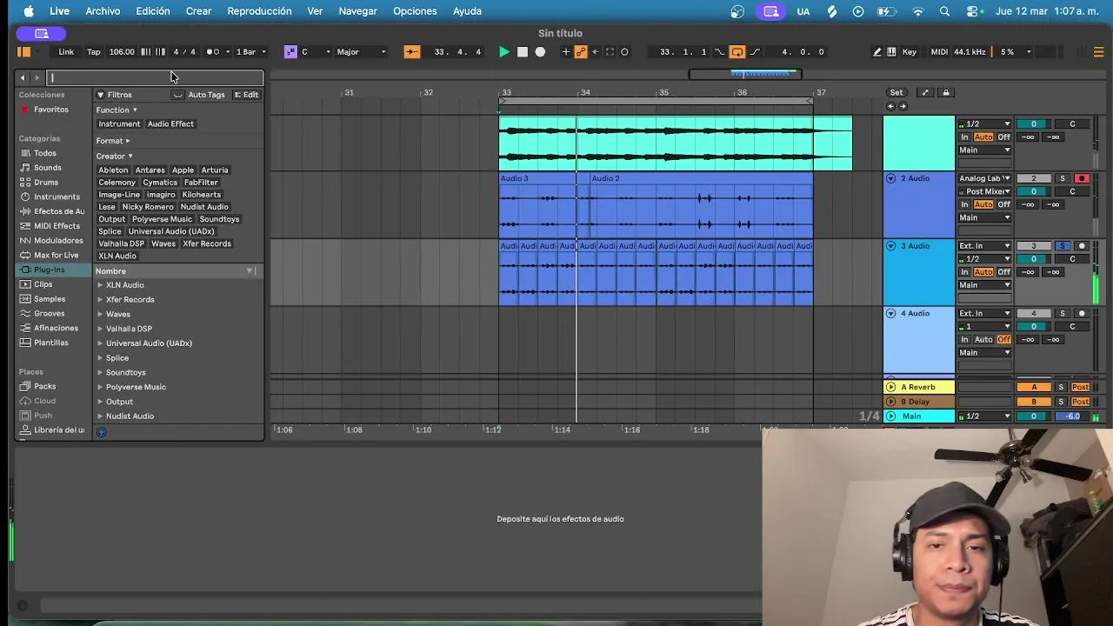Click the Link button

(66, 52)
